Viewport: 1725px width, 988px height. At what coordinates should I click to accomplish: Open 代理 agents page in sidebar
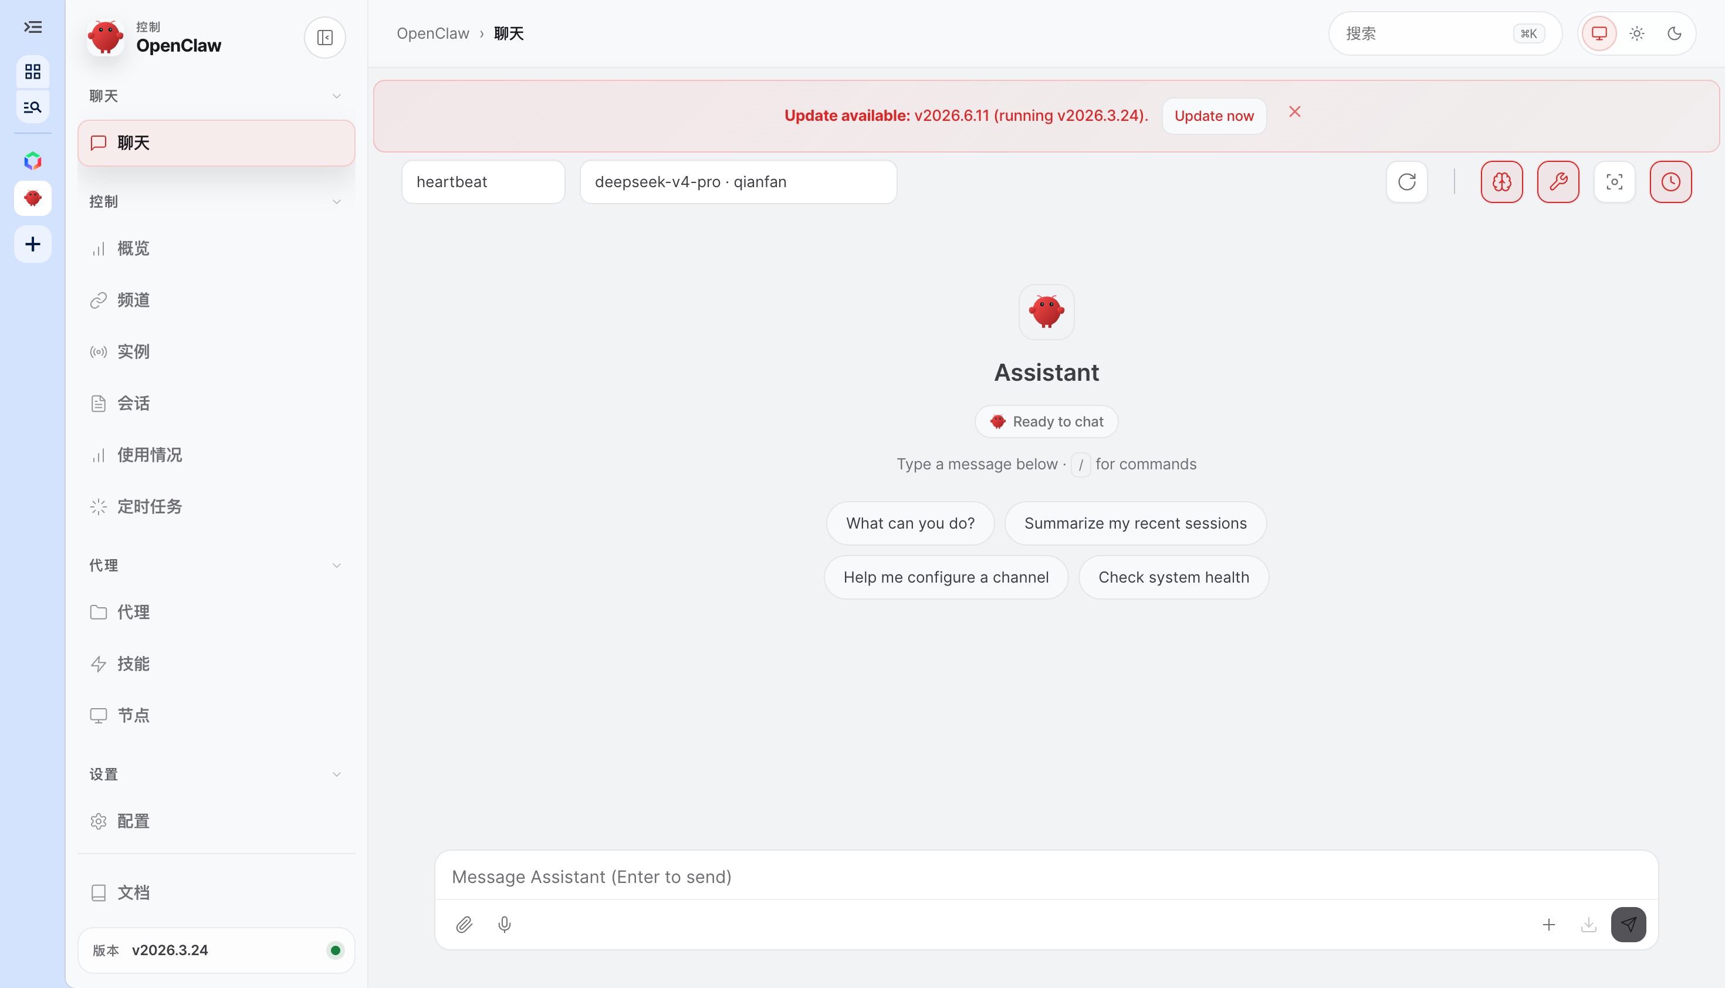tap(217, 612)
